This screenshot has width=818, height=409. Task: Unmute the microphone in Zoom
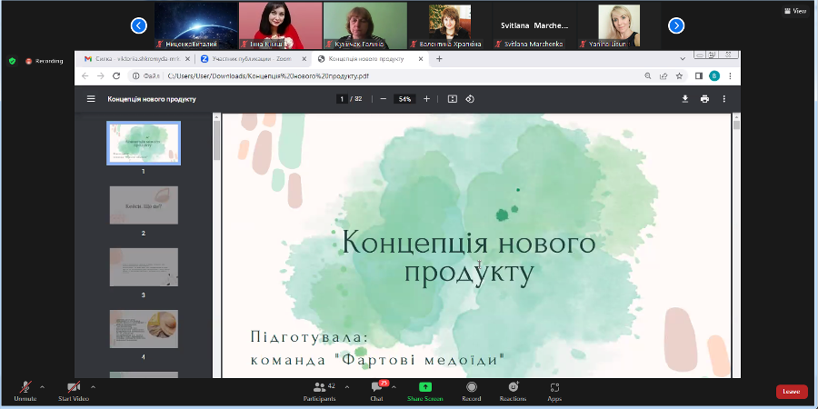coord(25,389)
